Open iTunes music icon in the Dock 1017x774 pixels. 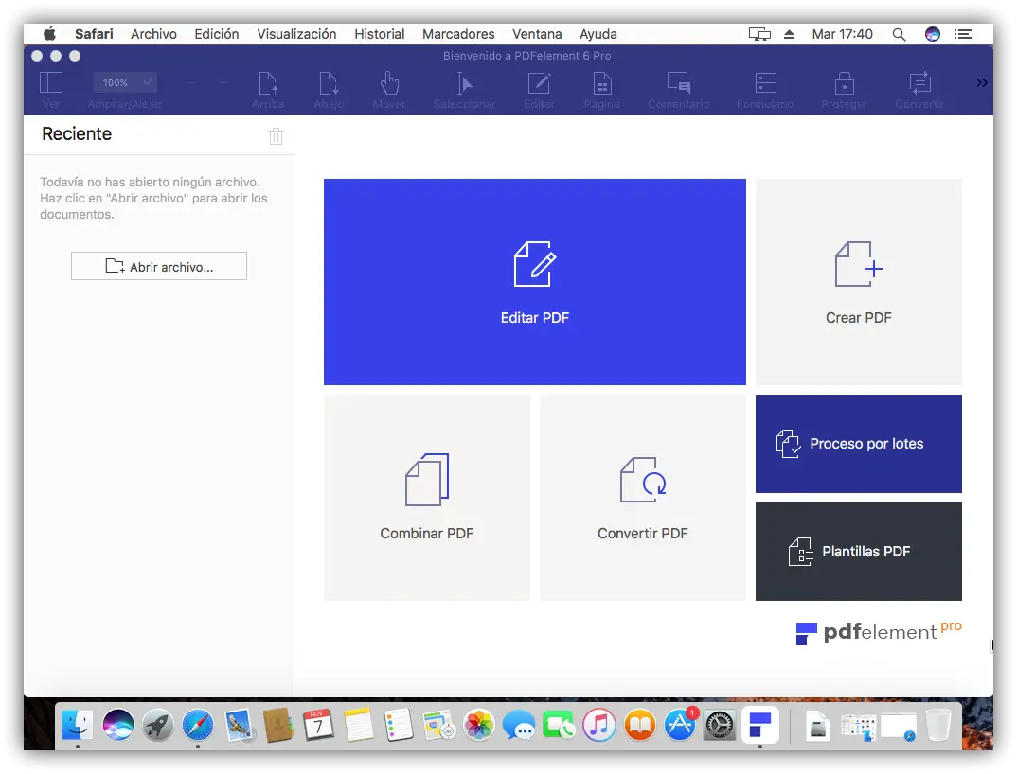click(599, 725)
